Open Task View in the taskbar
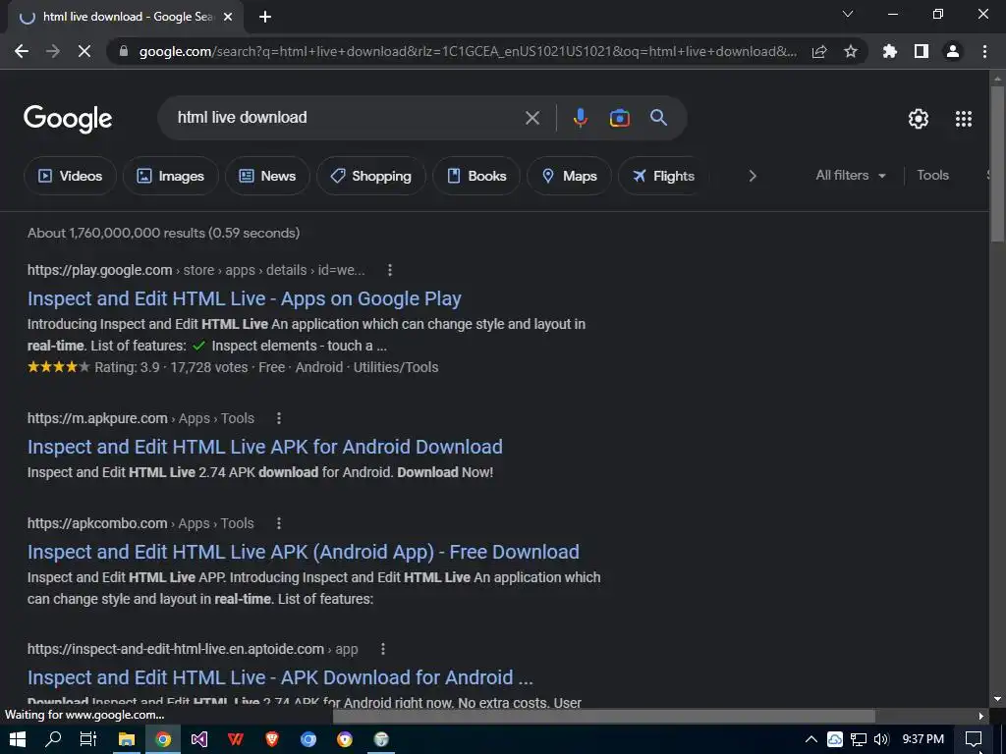 coord(88,739)
